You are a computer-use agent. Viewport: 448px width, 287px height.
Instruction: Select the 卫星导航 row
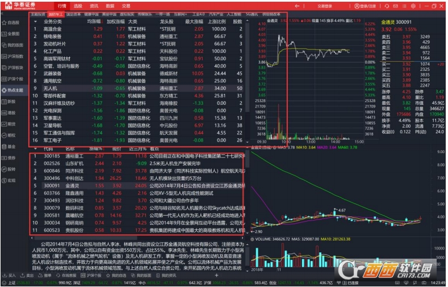pos(137,125)
